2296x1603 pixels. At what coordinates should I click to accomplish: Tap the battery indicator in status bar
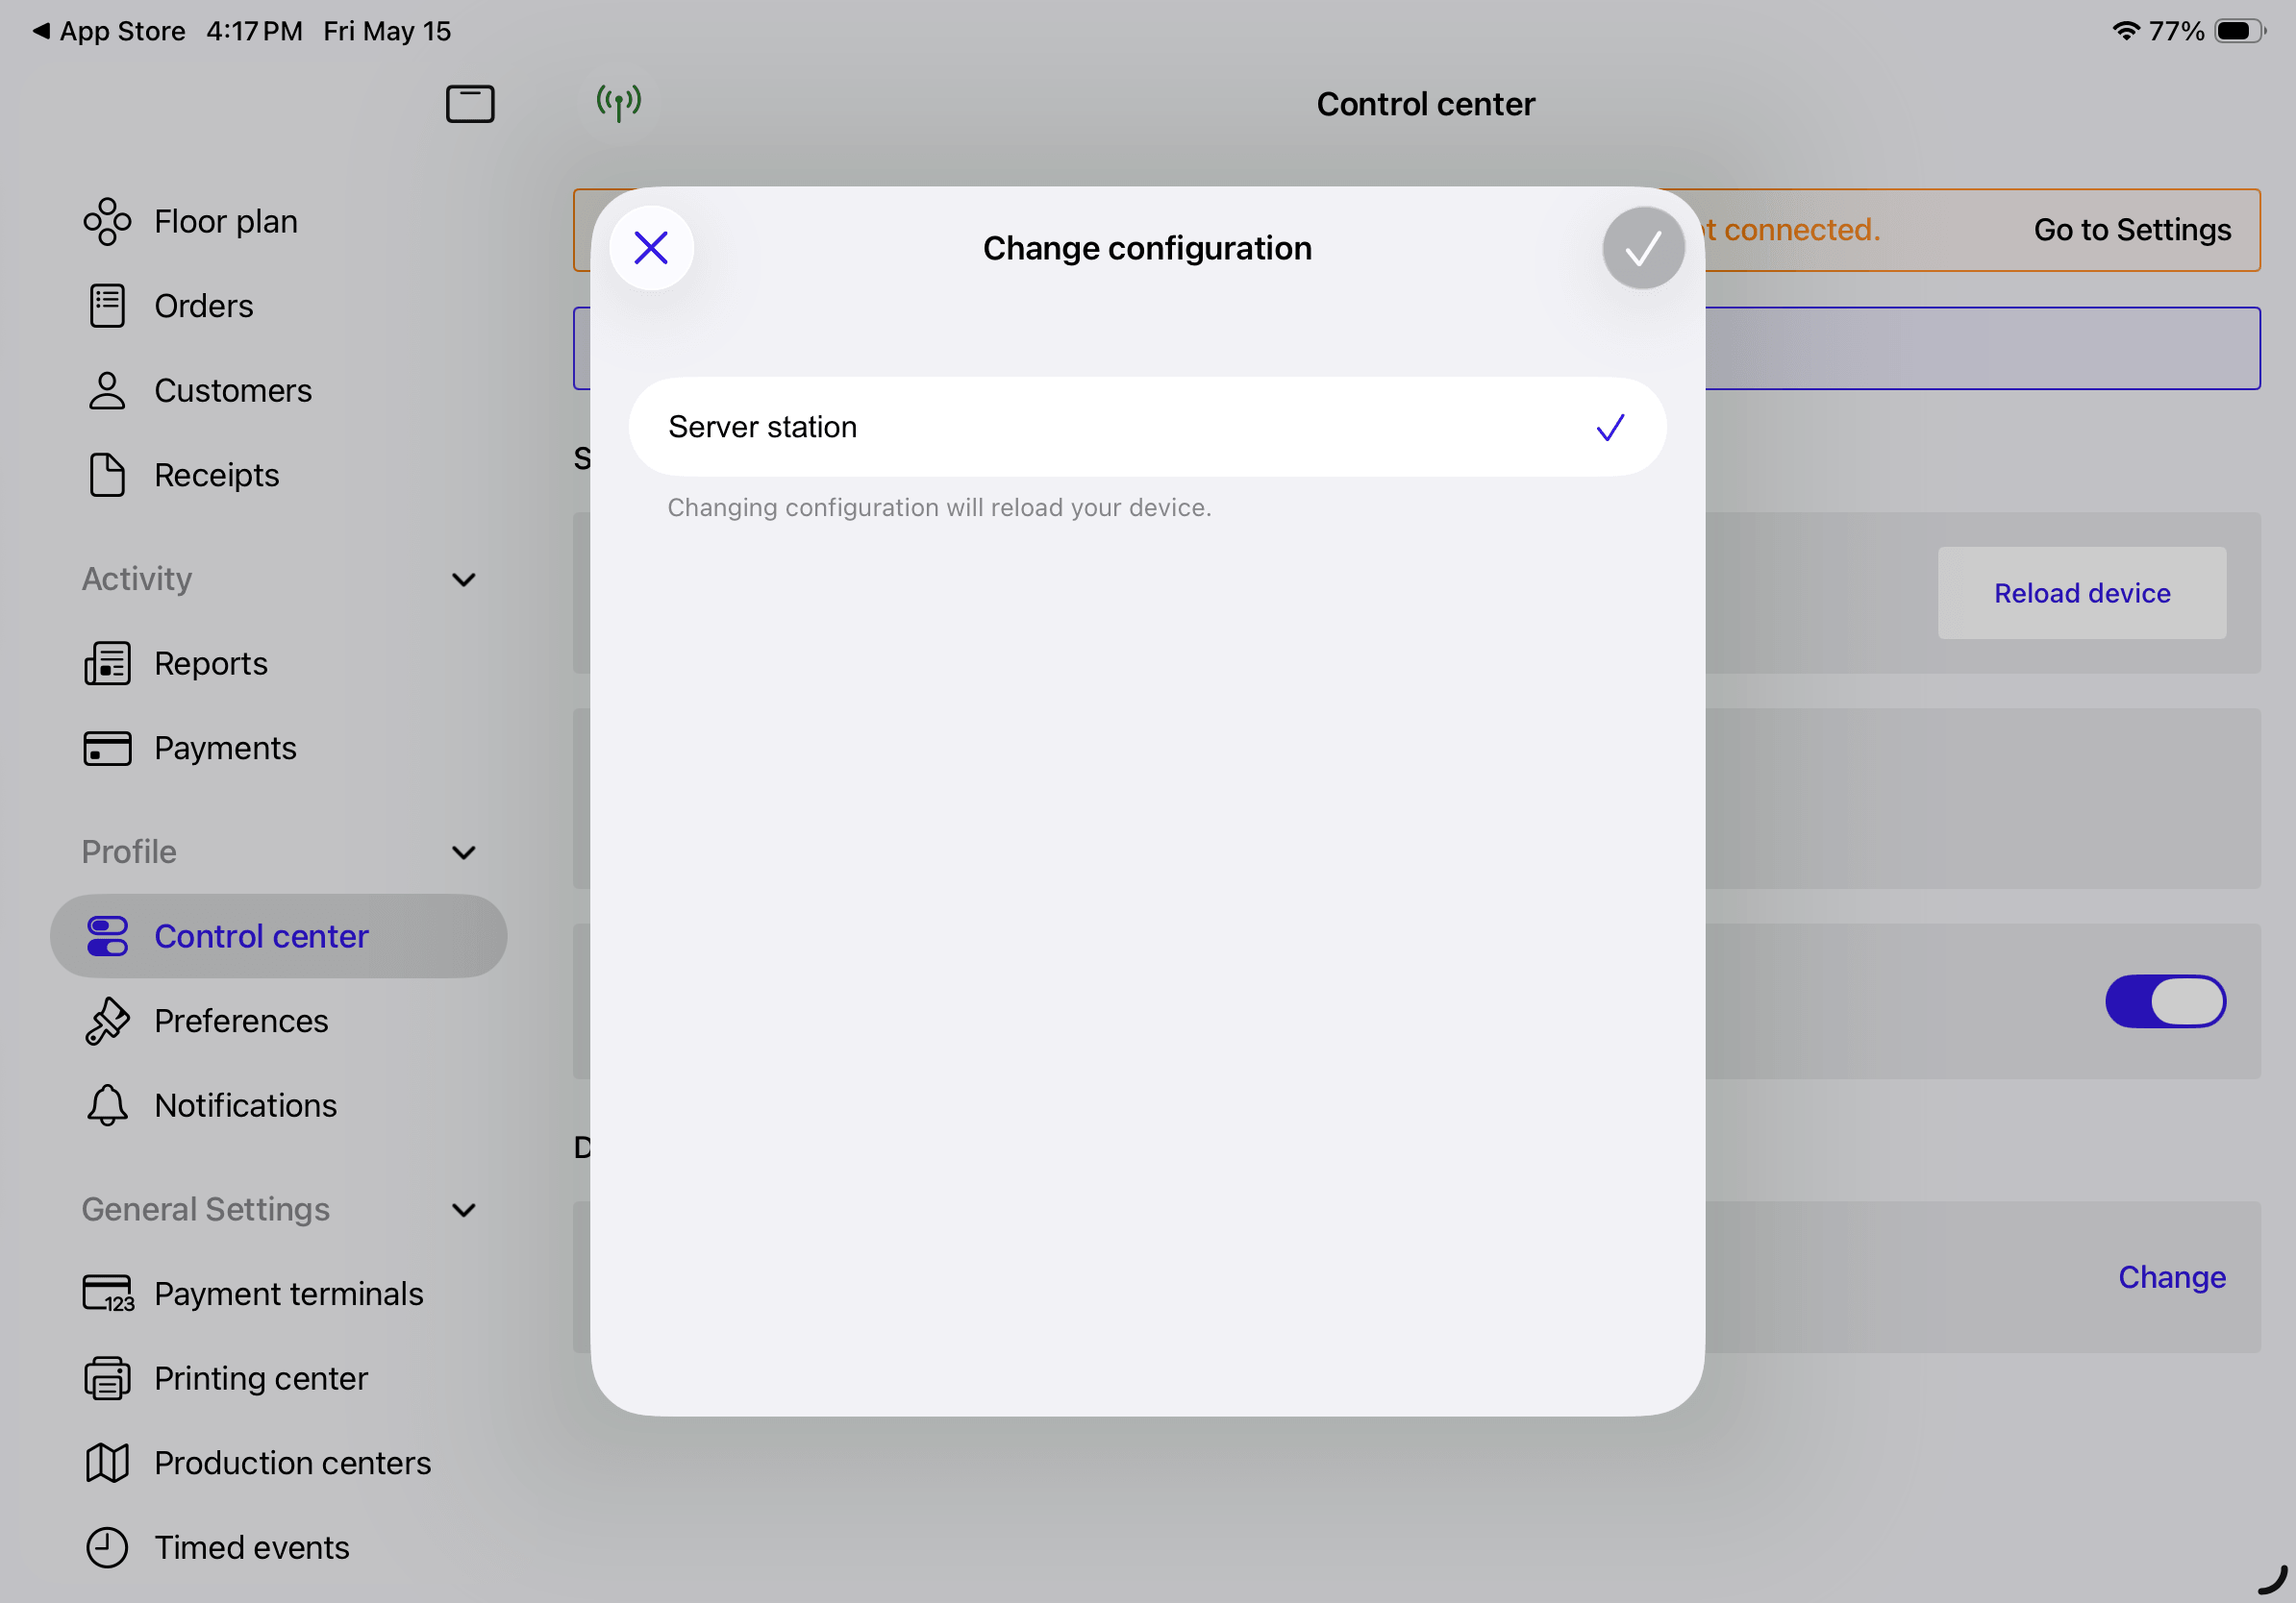pos(2240,31)
